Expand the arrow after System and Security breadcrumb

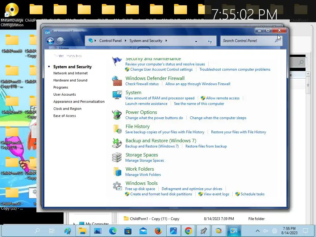[x=166, y=41]
